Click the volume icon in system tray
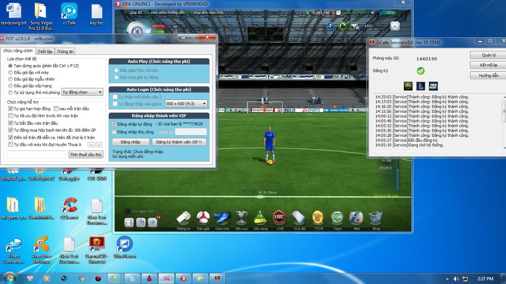506x284 pixels. tap(456, 279)
